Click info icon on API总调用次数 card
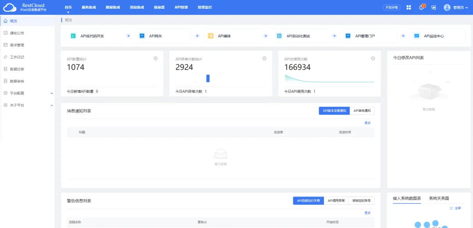The height and width of the screenshot is (228, 473). 373,59
